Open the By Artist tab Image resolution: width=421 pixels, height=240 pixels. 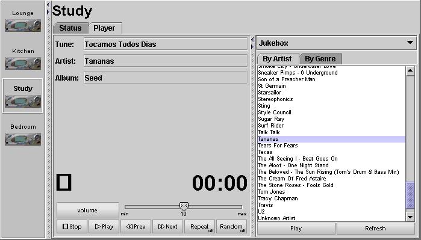[x=278, y=59]
